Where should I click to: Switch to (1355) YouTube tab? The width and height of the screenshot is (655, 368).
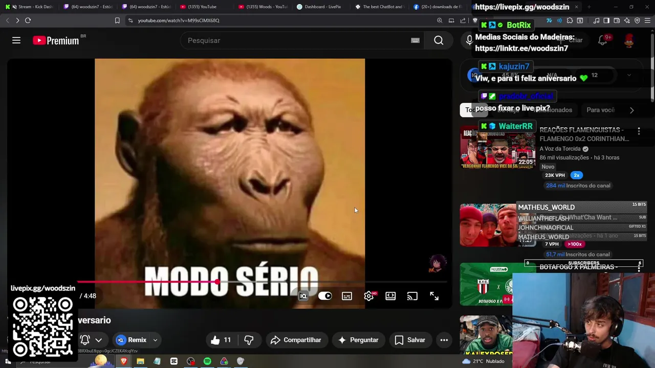(203, 7)
